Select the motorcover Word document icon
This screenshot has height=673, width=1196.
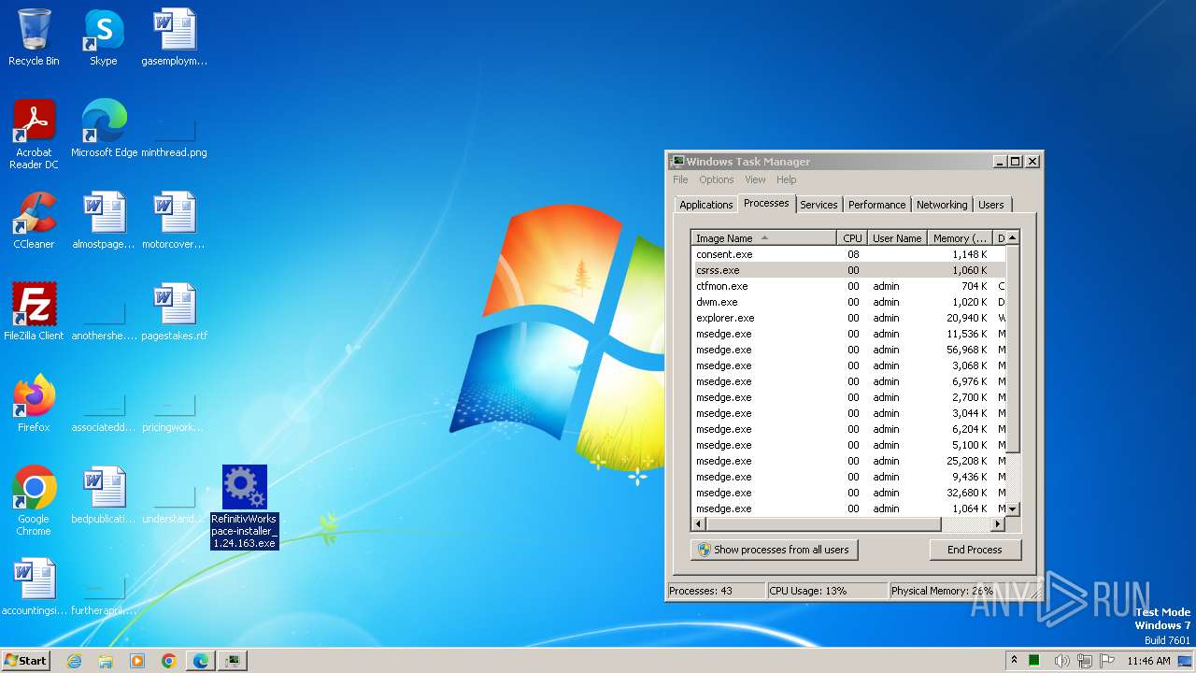174,220
